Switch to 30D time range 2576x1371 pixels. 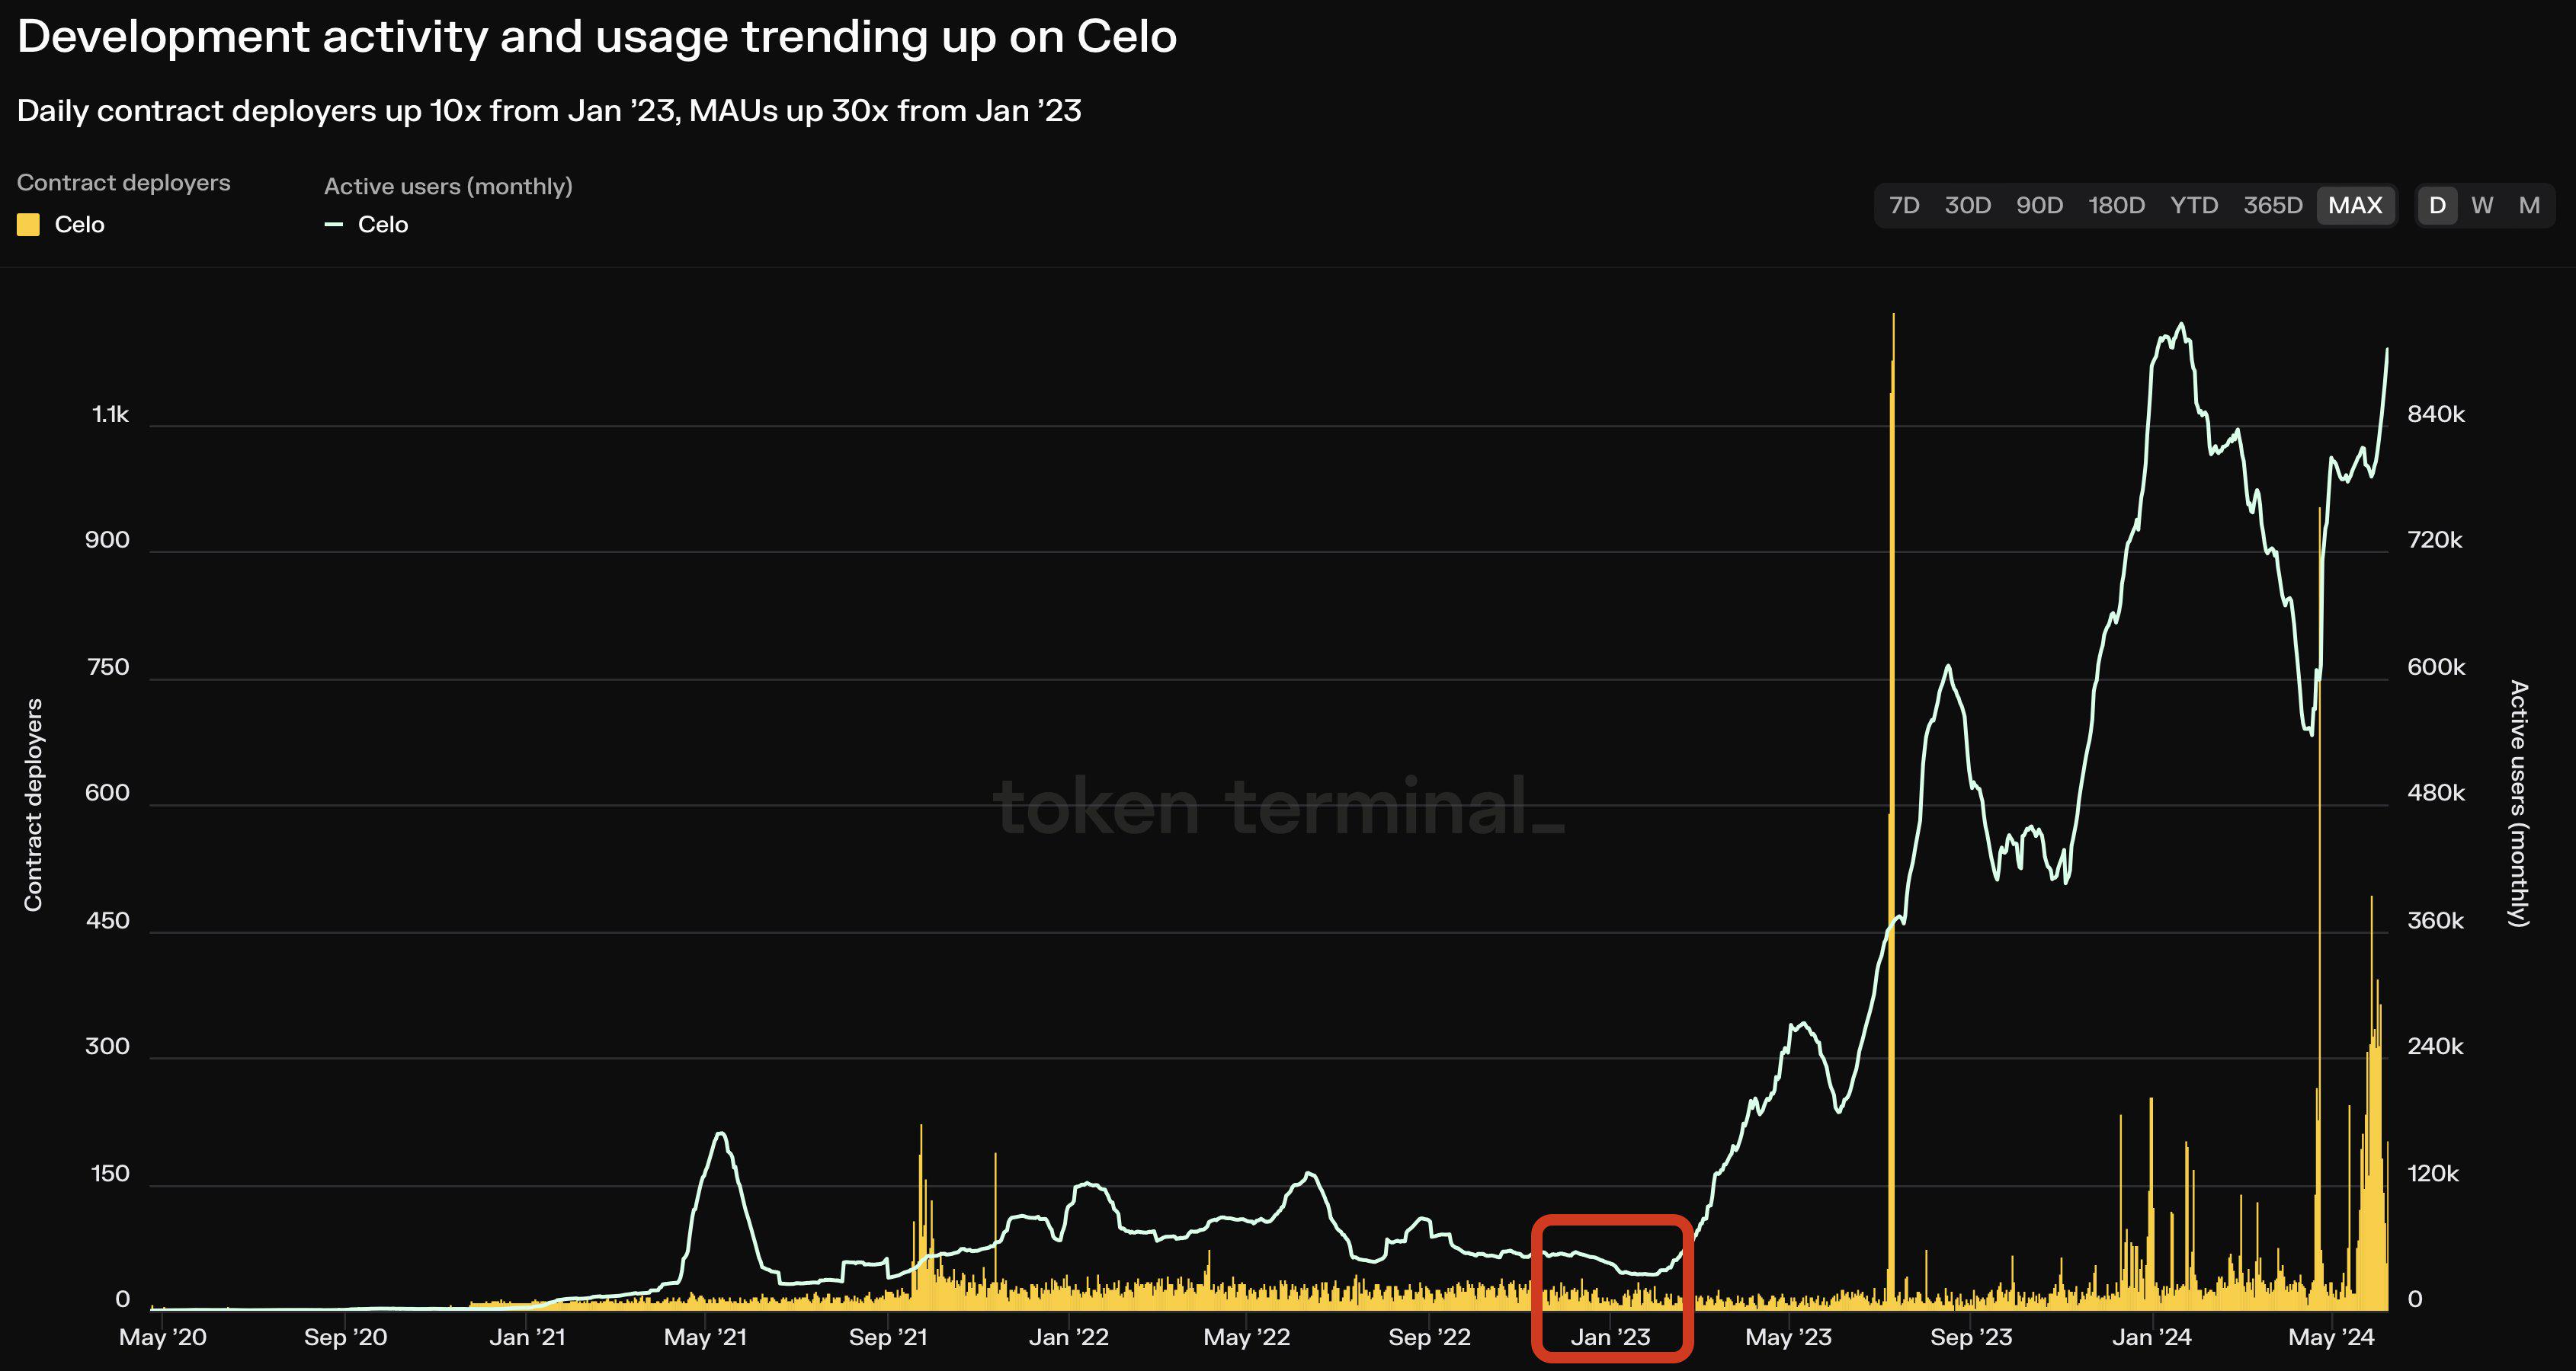[1967, 206]
